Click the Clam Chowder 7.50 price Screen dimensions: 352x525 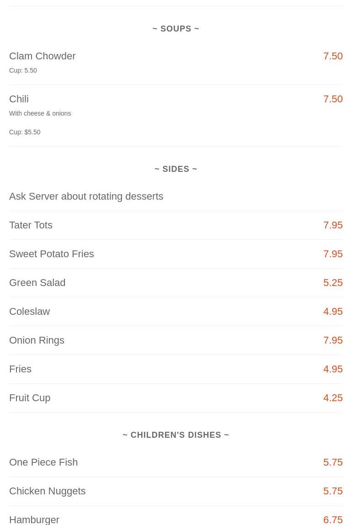333,56
